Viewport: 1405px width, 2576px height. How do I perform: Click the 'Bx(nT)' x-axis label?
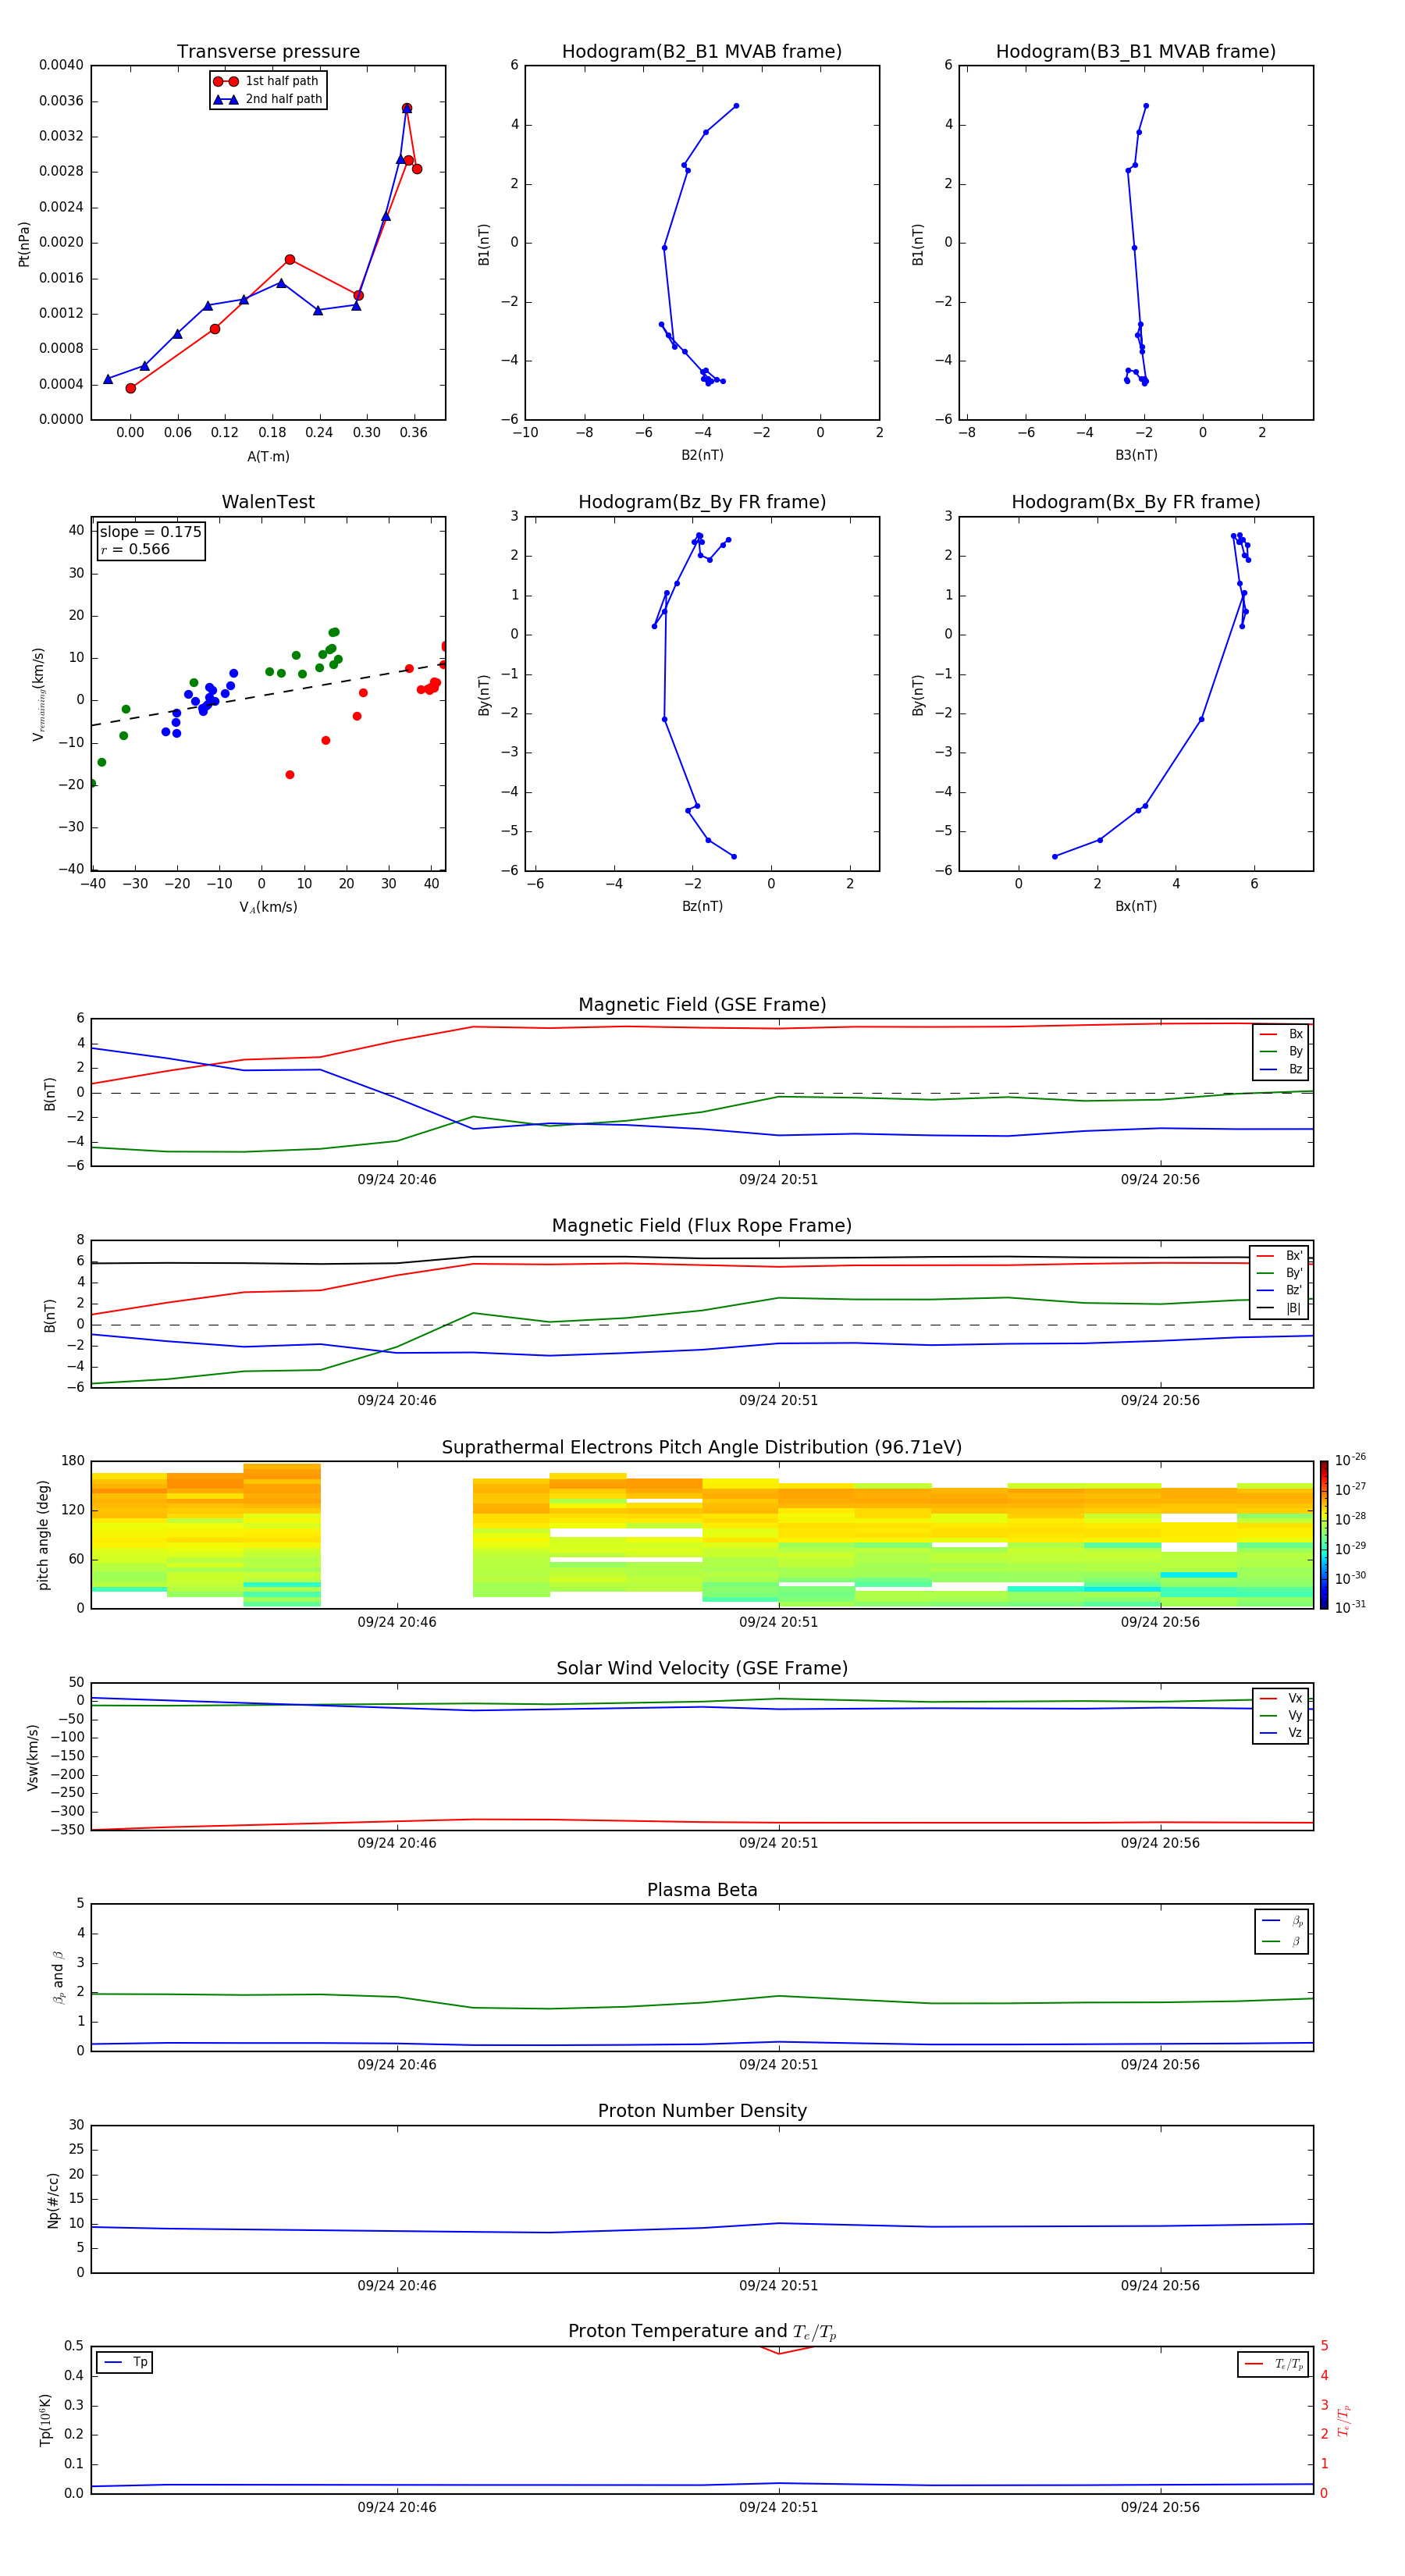pyautogui.click(x=1136, y=906)
